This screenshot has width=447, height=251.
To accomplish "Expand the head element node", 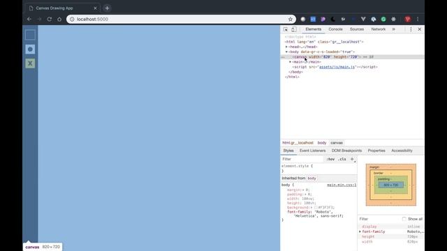I will click(x=286, y=47).
